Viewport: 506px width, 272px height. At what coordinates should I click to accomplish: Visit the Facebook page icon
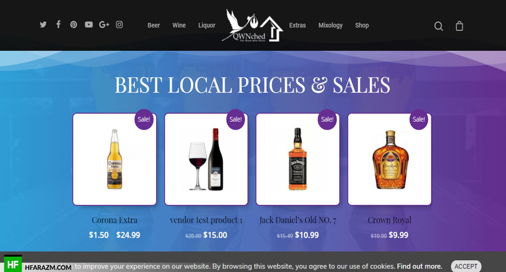59,24
